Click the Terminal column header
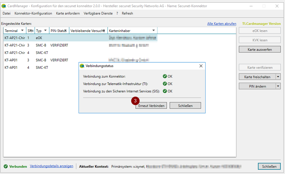285x174 pixels. 15,31
